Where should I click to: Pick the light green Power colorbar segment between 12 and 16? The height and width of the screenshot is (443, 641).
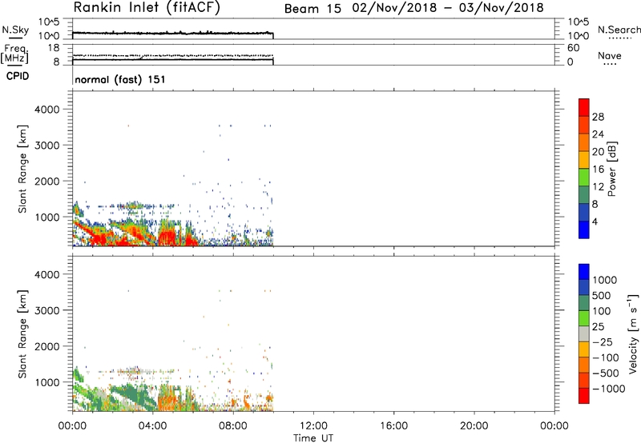click(584, 177)
